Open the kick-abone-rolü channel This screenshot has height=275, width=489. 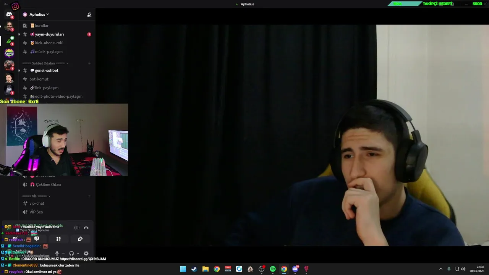57,43
